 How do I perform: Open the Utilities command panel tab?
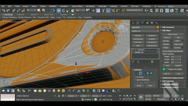(156, 23)
